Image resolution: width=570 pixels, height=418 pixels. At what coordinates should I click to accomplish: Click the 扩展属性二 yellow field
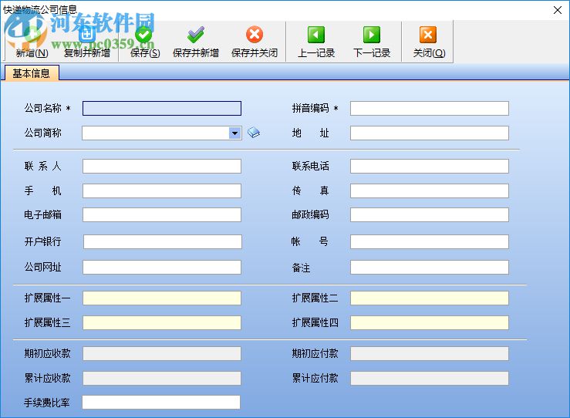(x=430, y=298)
